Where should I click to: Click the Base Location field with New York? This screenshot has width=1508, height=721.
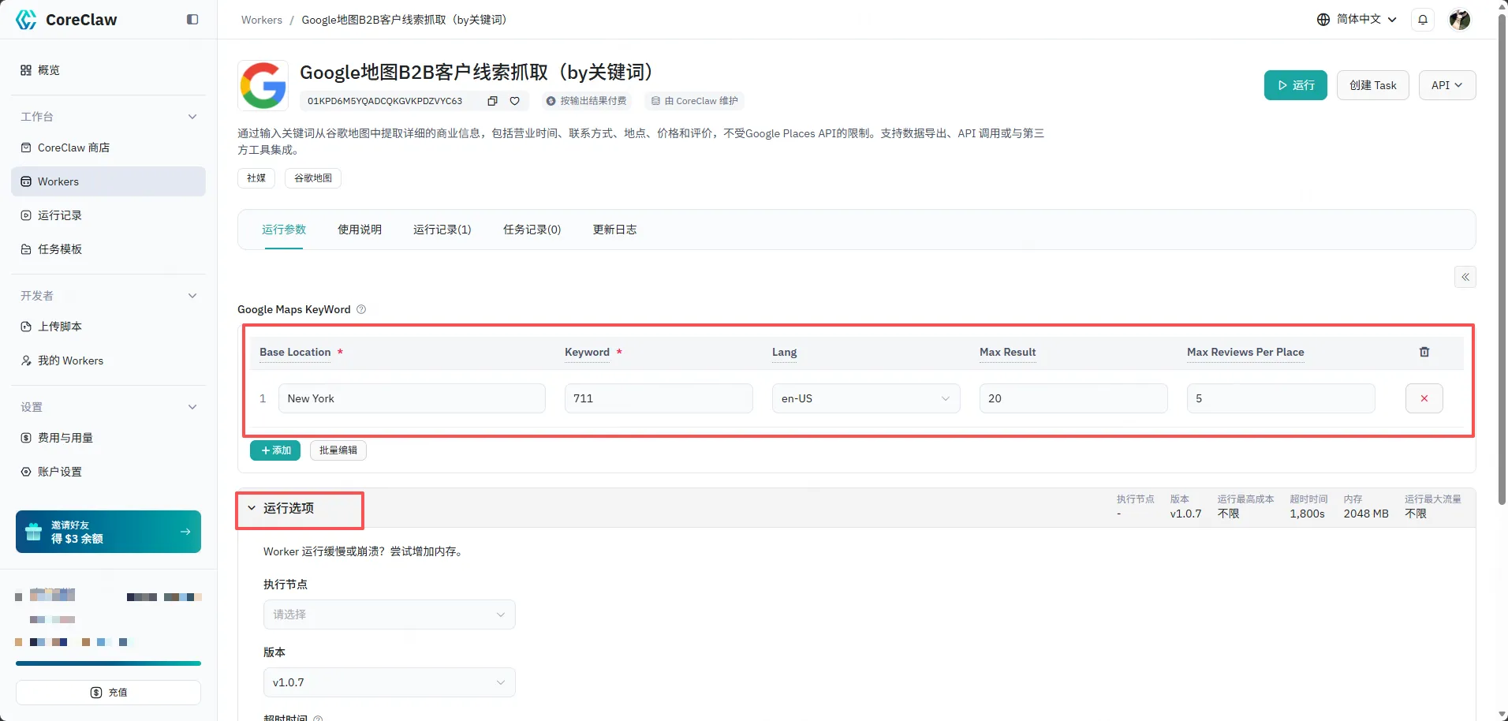click(412, 398)
